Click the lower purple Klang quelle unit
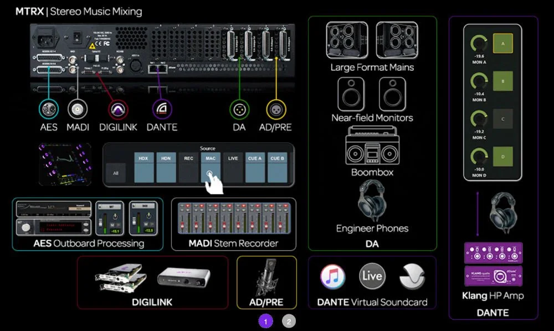Image resolution: width=554 pixels, height=331 pixels. pyautogui.click(x=493, y=276)
